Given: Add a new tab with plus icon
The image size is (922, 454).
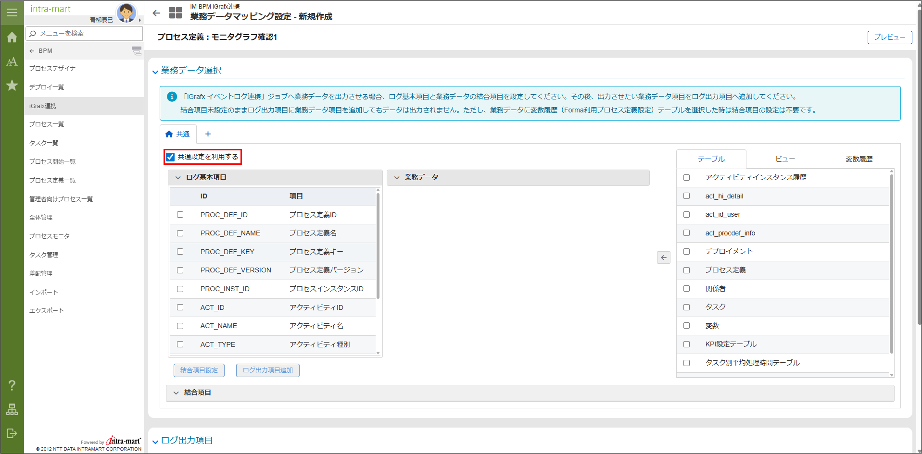Looking at the screenshot, I should point(208,134).
